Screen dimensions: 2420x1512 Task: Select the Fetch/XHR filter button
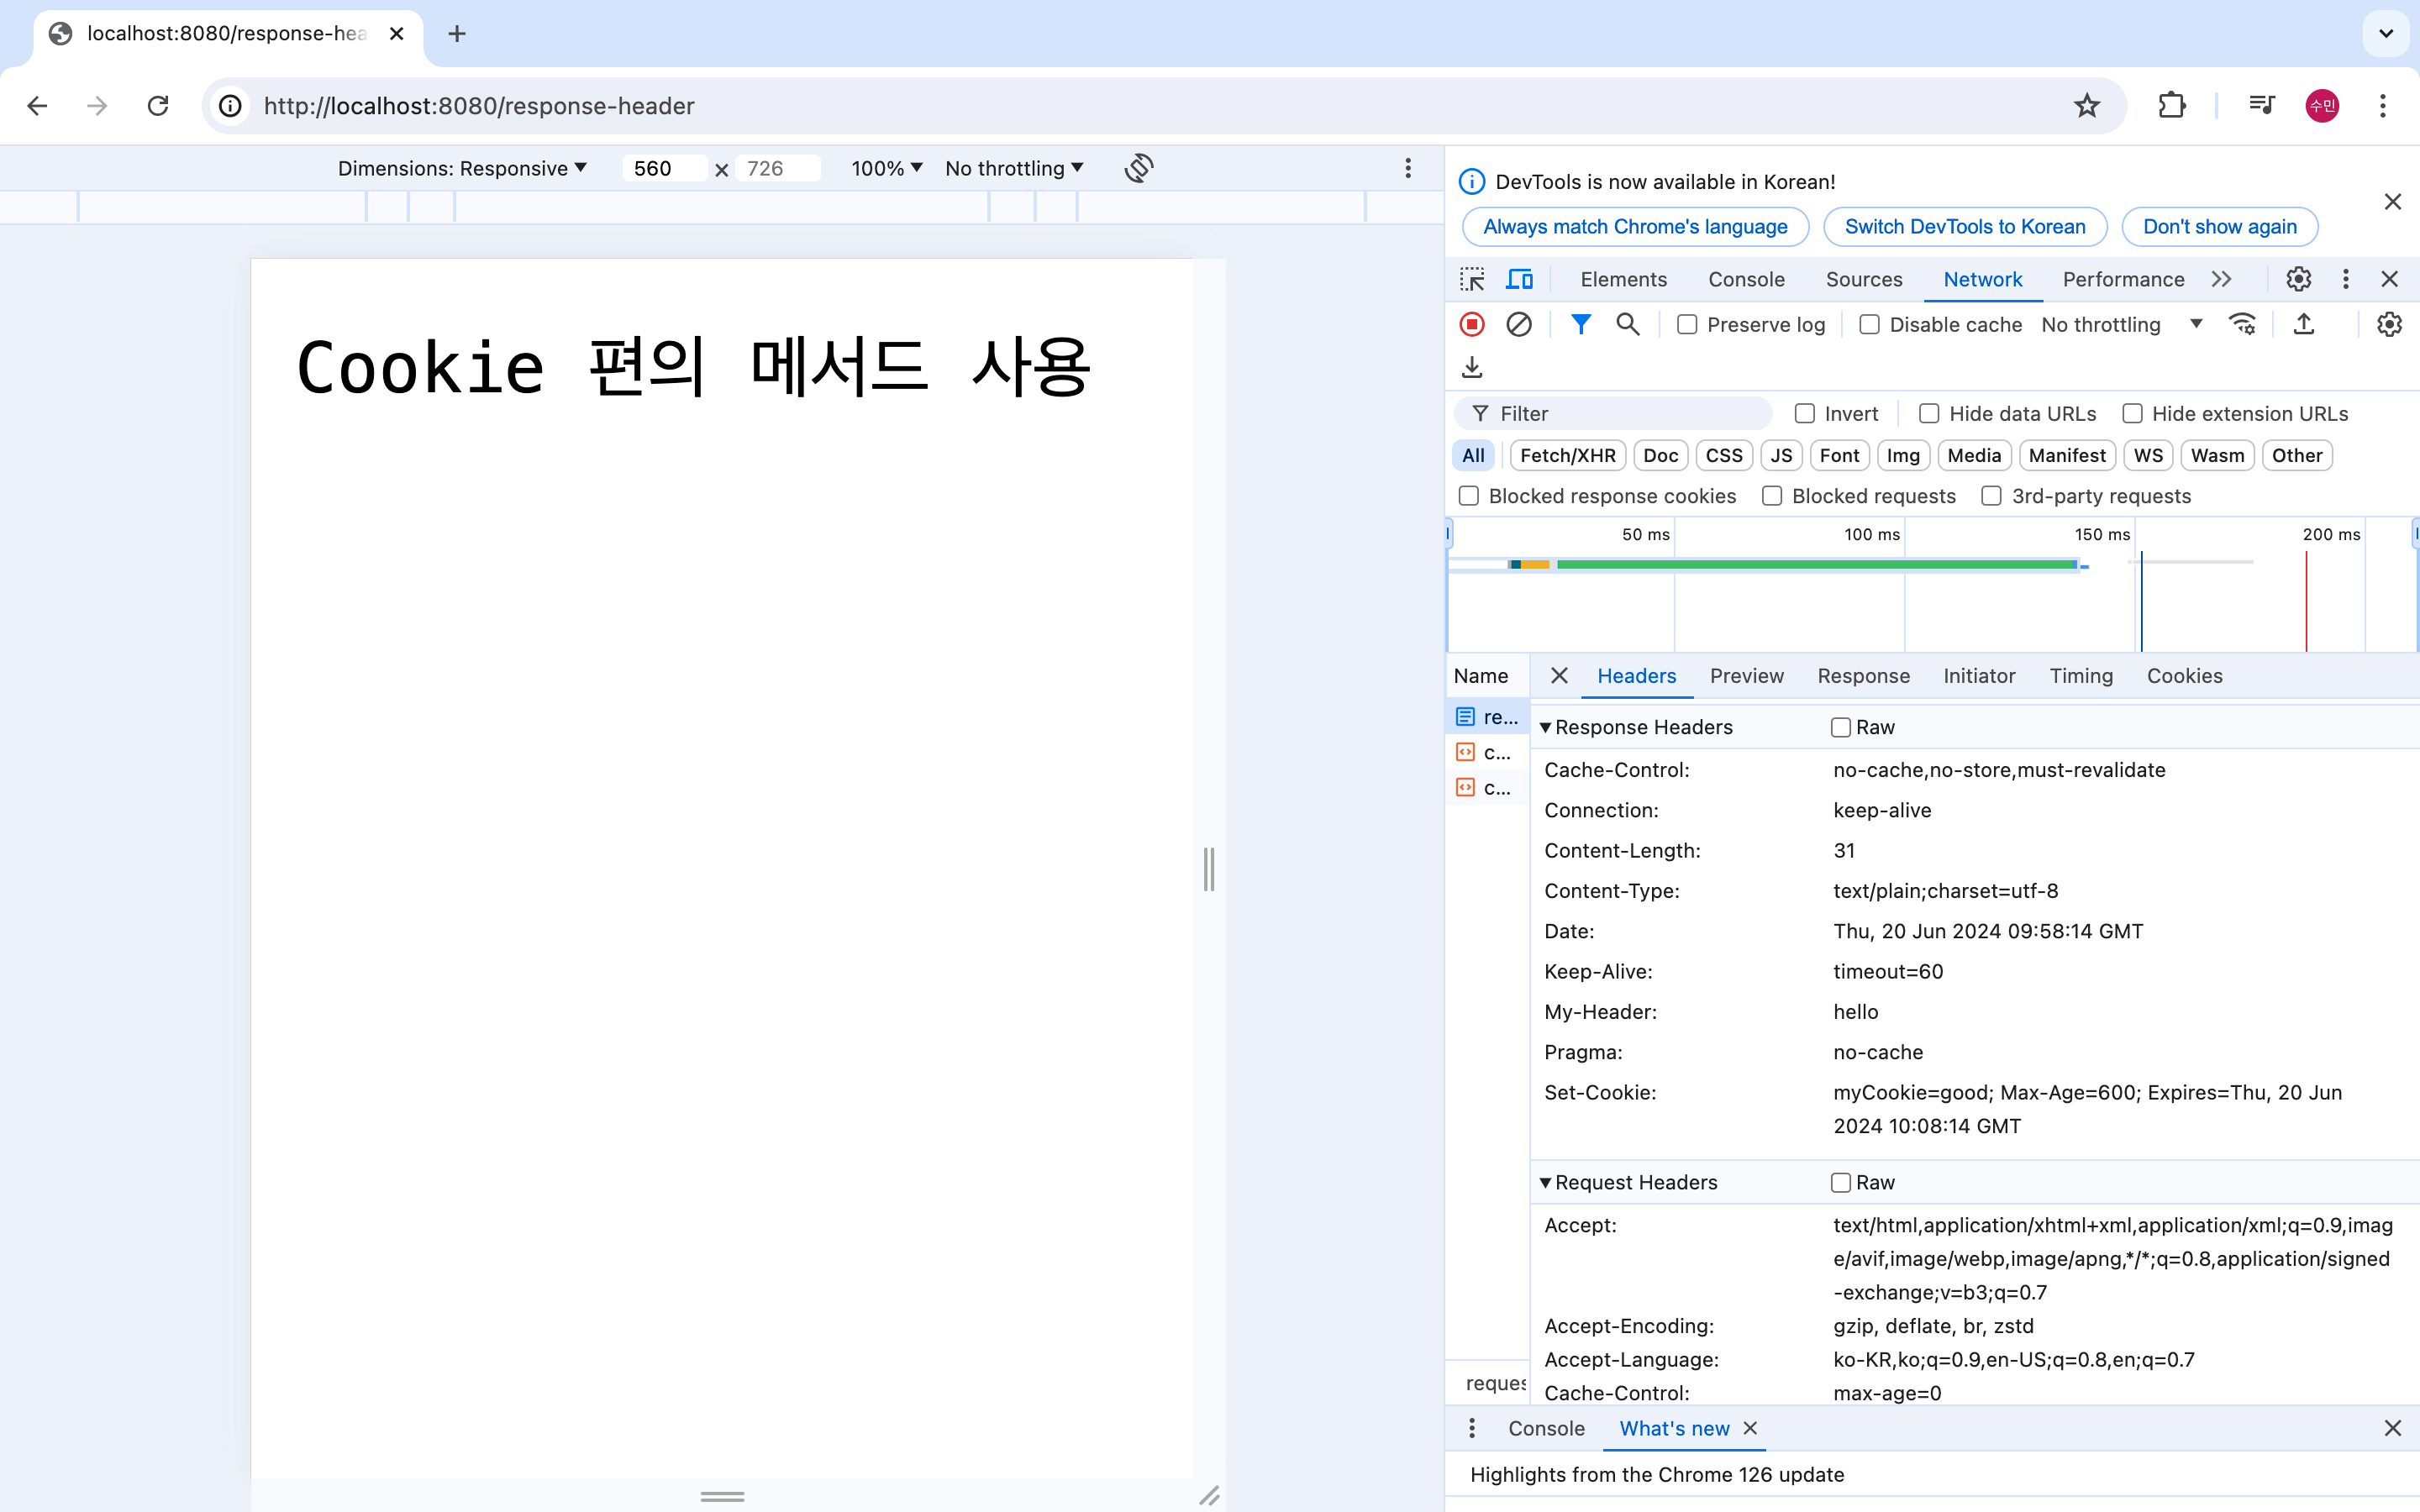pos(1567,455)
